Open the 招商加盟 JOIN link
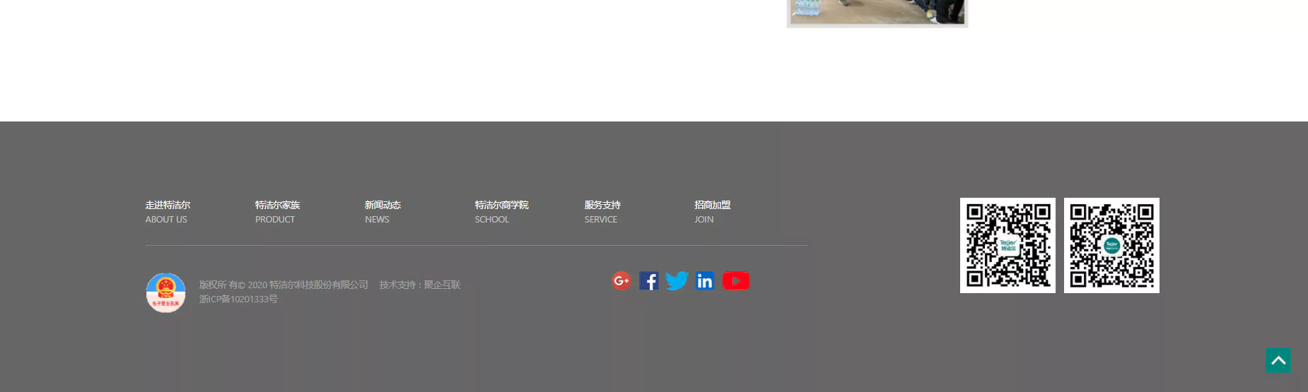 (712, 212)
